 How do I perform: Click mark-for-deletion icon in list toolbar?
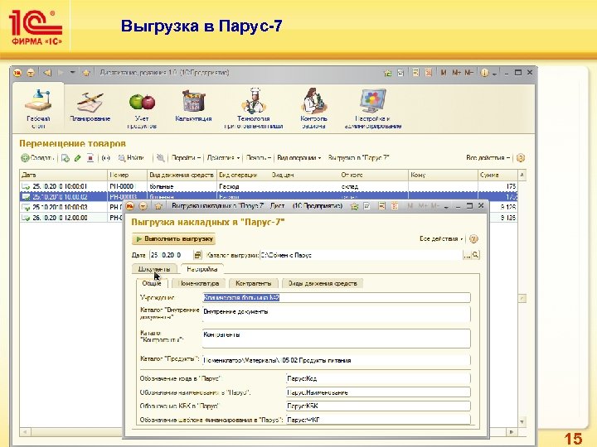[90, 158]
